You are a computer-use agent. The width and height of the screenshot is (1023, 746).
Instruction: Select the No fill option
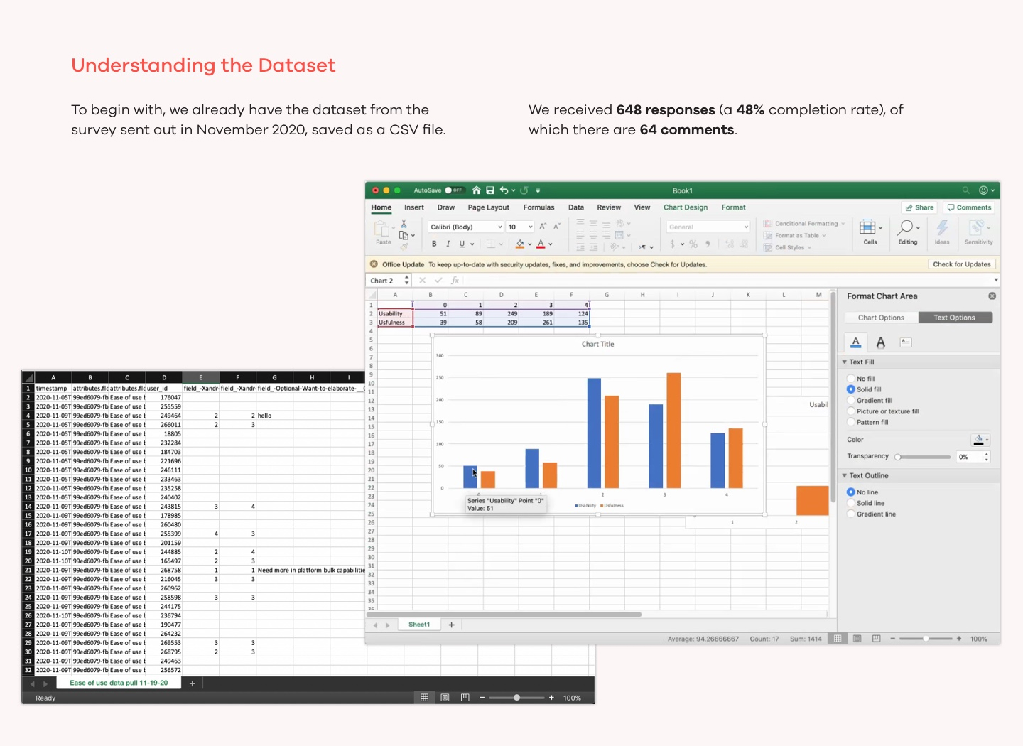coord(851,379)
